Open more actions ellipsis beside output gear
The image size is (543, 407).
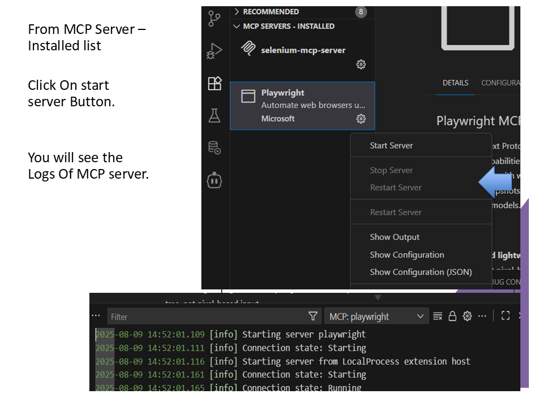point(482,316)
